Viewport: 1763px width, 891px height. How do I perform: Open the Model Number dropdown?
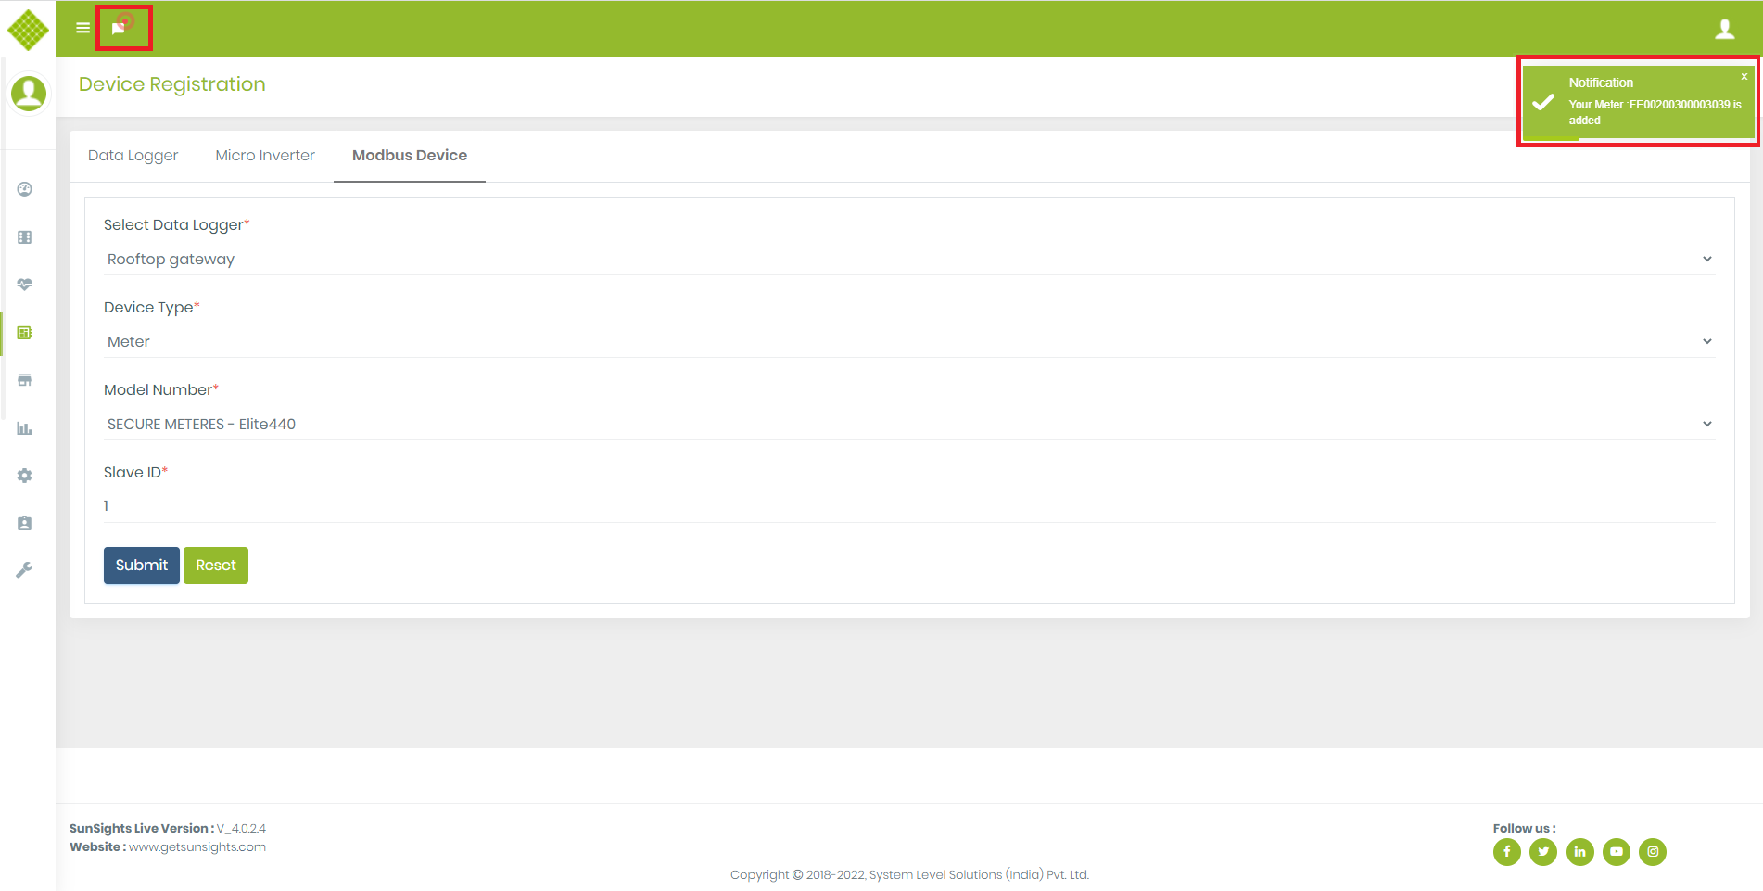click(x=908, y=425)
